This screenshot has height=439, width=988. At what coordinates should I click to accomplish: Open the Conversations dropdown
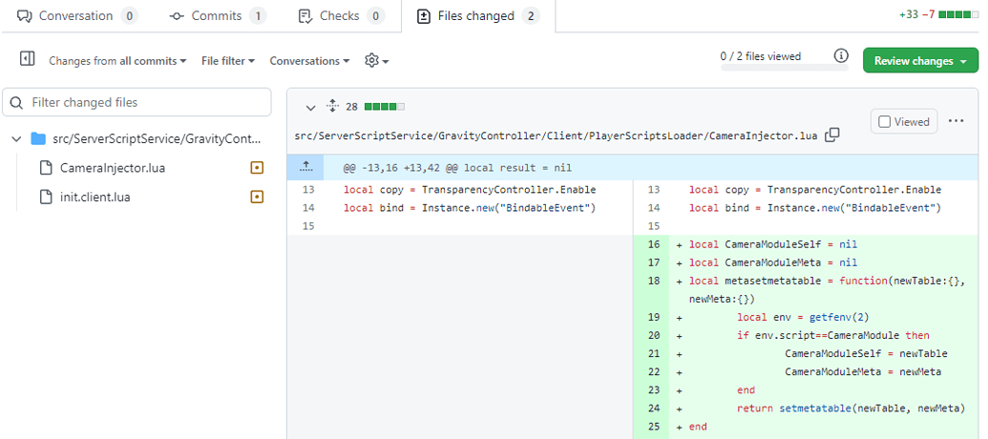point(309,61)
